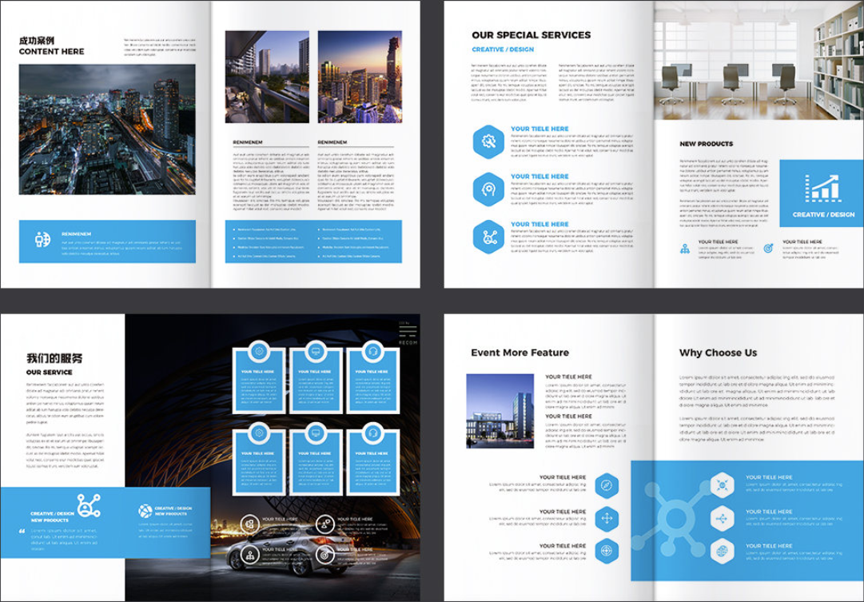Click blue 'CREATIVE / DESIGN' subtitle under Our Special Services
864x602 pixels.
click(503, 49)
